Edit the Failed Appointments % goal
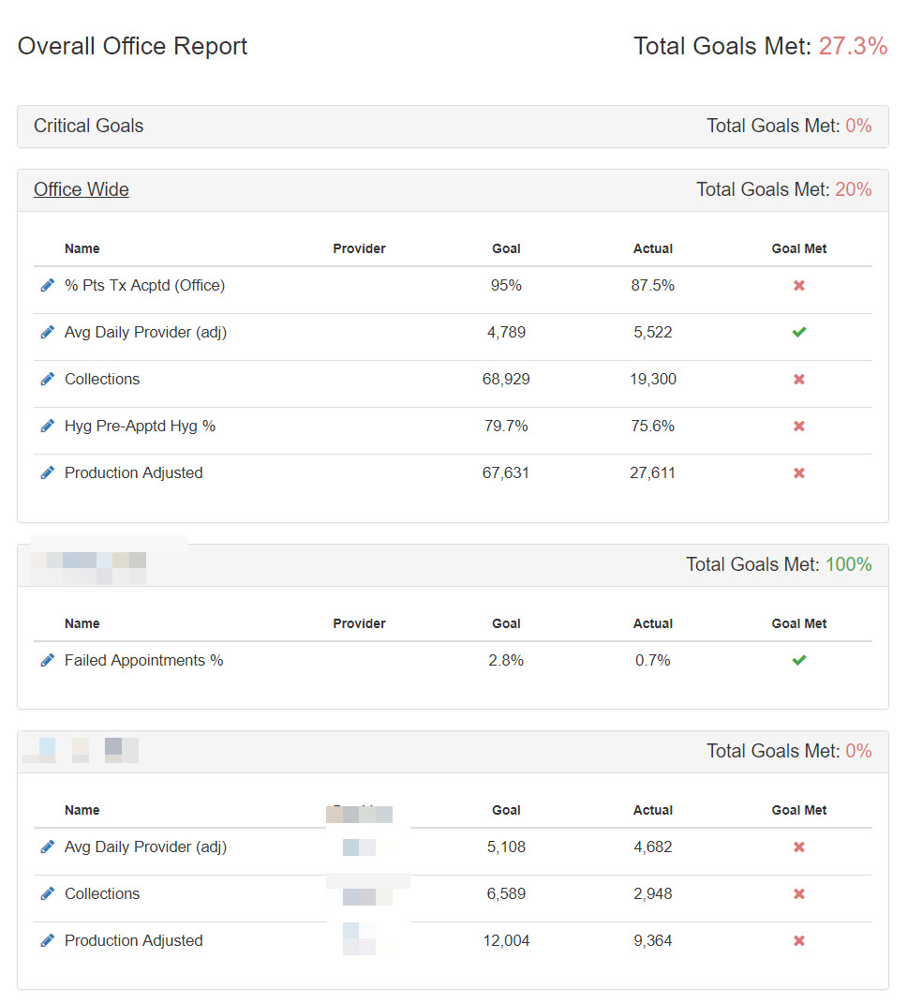 pyautogui.click(x=48, y=660)
